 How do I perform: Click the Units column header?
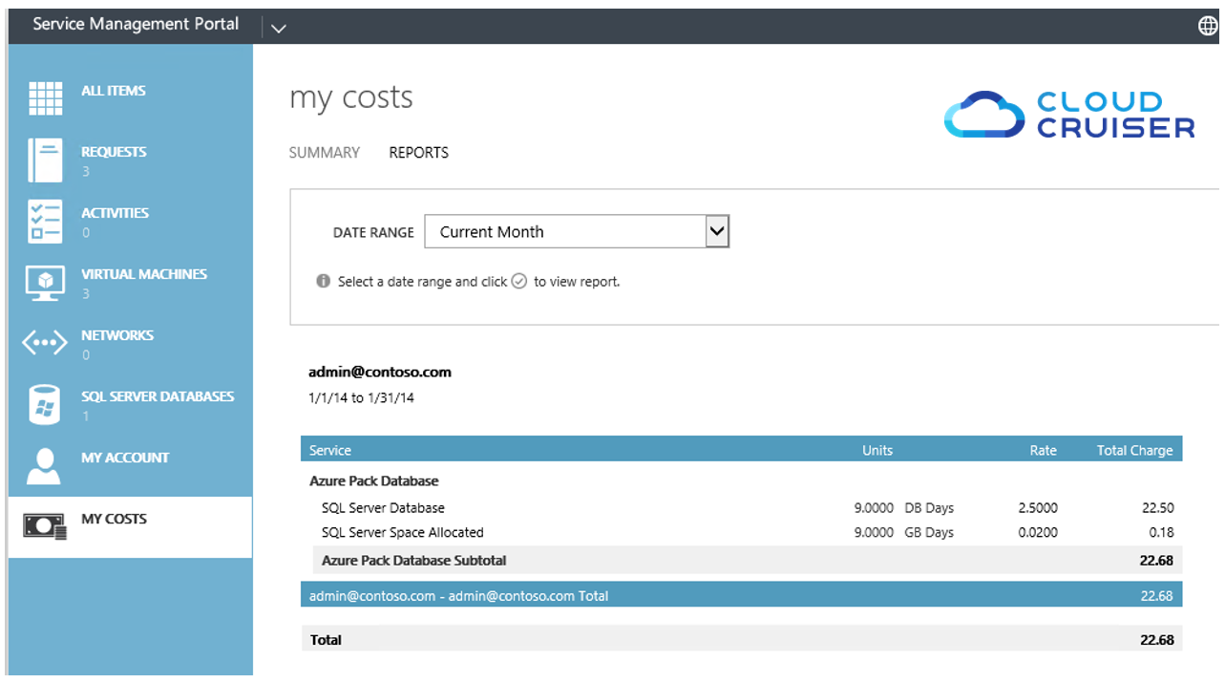(877, 450)
